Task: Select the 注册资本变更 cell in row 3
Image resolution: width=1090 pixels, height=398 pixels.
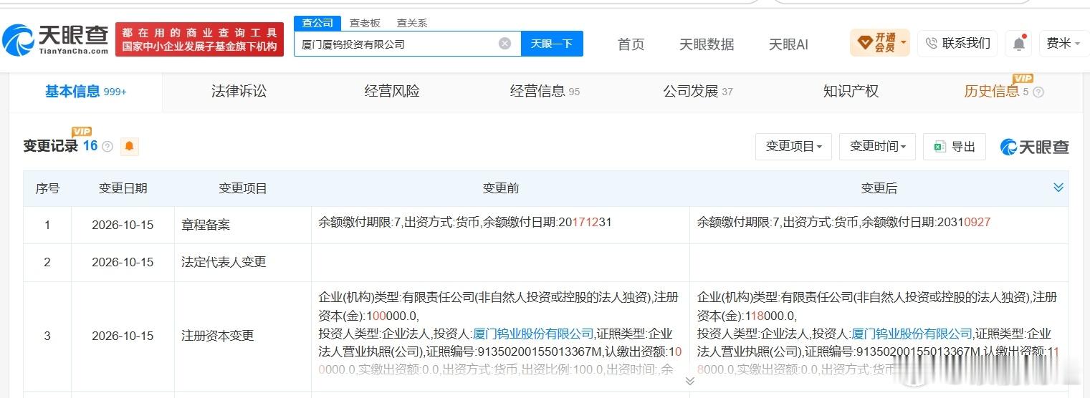Action: pyautogui.click(x=243, y=336)
